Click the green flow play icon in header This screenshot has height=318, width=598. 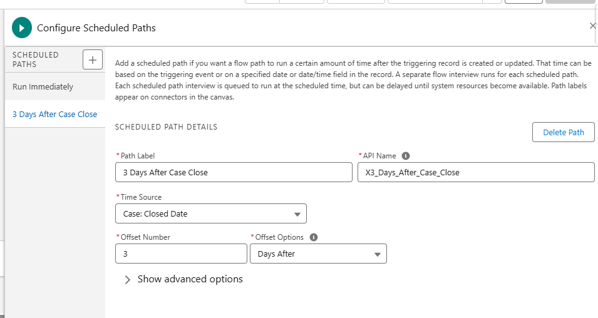click(22, 28)
